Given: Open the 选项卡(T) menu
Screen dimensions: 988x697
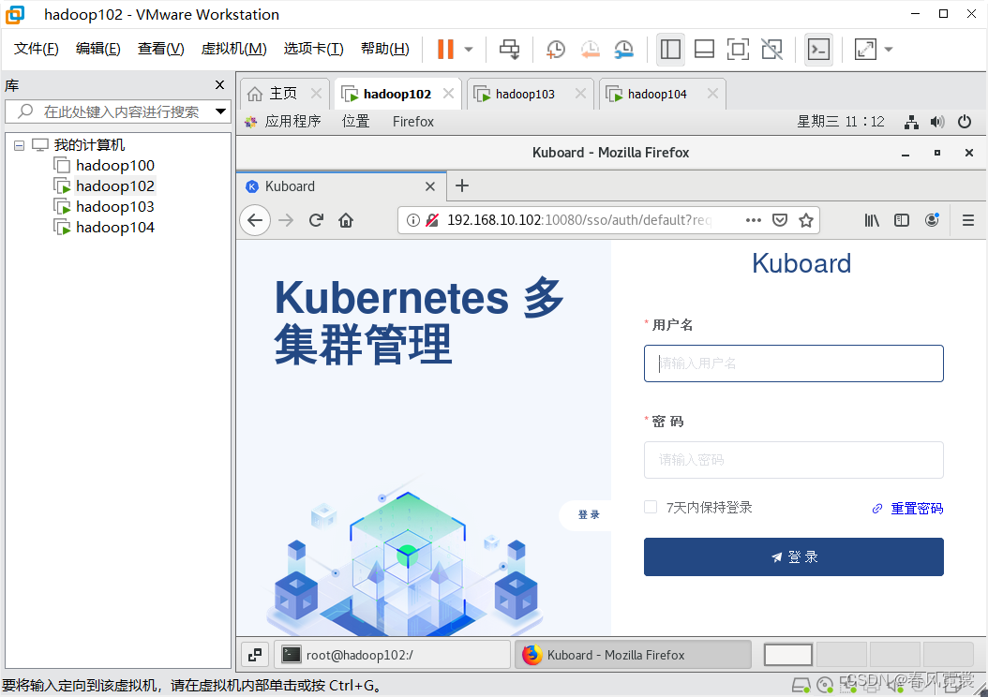Looking at the screenshot, I should tap(313, 49).
